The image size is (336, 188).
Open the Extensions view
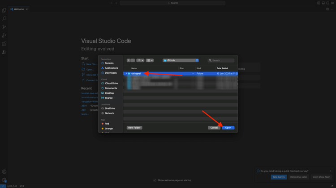pos(4,44)
